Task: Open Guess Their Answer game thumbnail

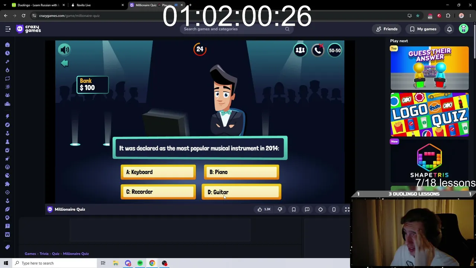Action: tap(430, 68)
